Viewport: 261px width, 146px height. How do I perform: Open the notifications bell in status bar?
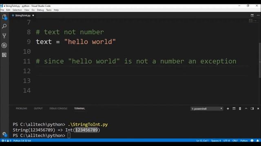click(x=258, y=141)
